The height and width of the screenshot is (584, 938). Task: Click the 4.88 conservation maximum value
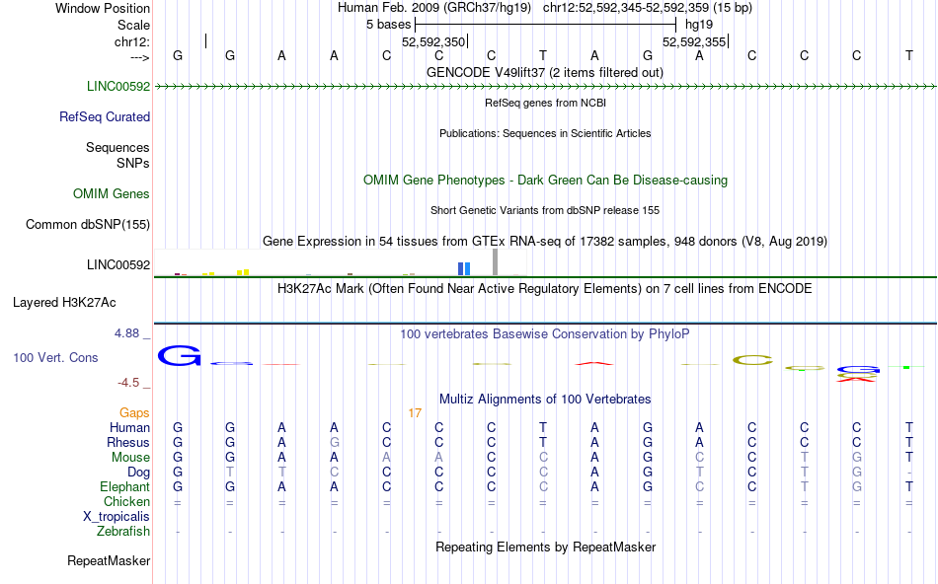126,333
